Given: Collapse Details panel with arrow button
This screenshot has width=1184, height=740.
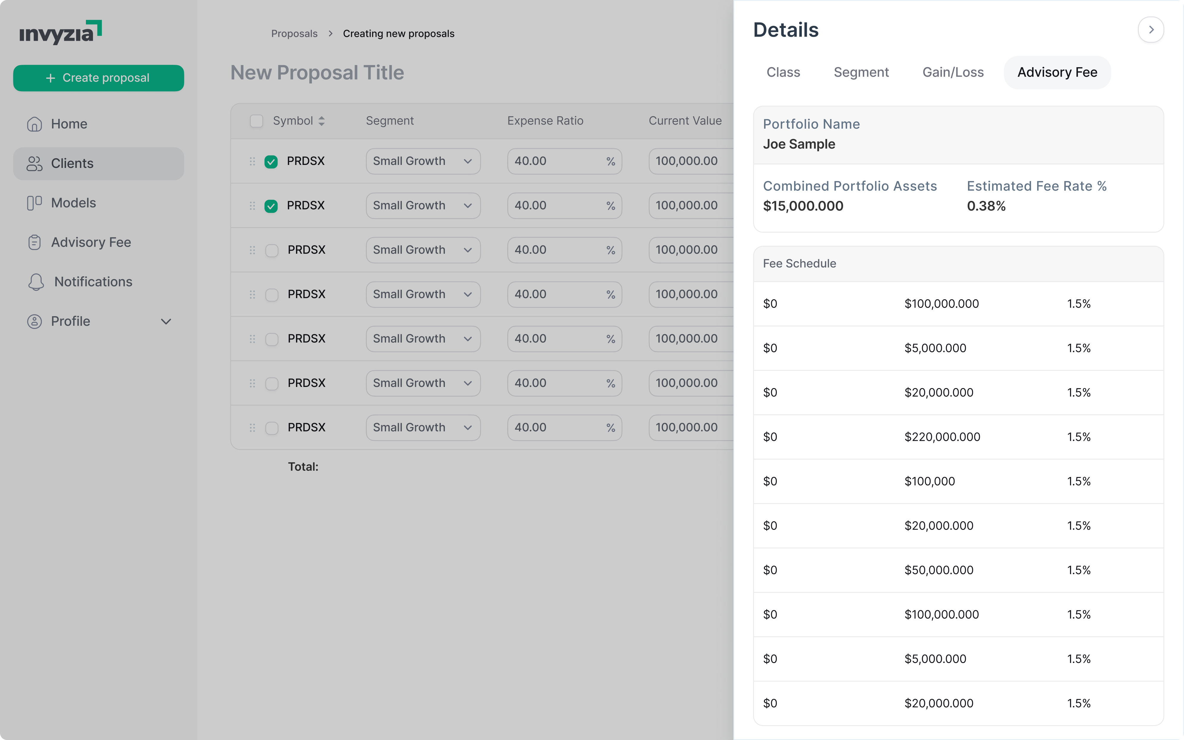Looking at the screenshot, I should [x=1150, y=30].
